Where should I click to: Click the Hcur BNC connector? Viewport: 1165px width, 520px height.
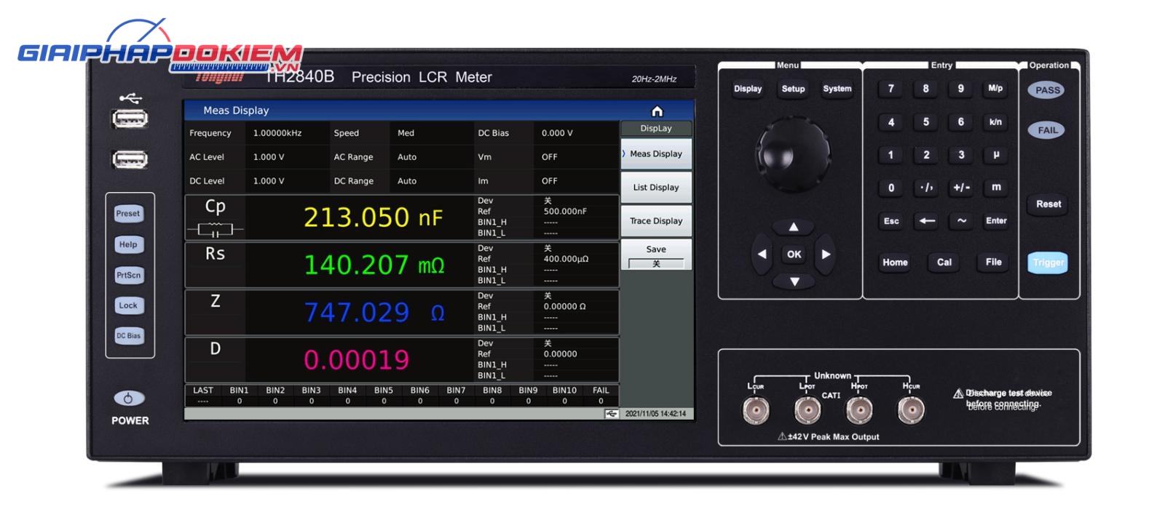tap(911, 411)
